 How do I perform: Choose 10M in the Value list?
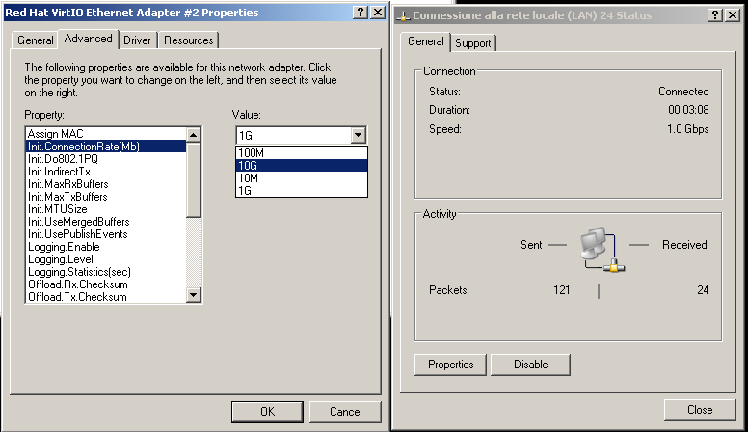302,178
